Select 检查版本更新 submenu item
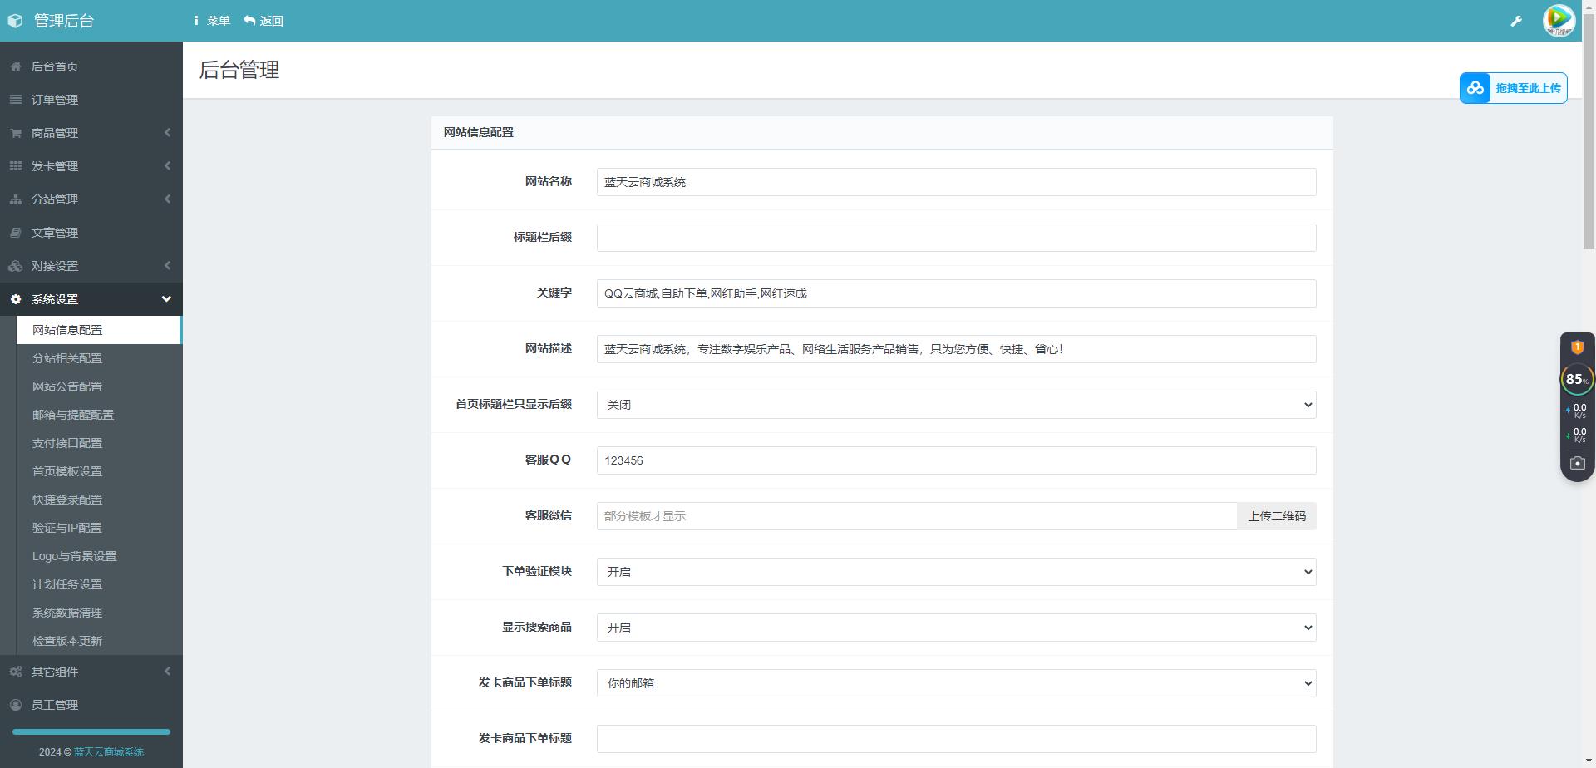The height and width of the screenshot is (768, 1596). [x=98, y=641]
